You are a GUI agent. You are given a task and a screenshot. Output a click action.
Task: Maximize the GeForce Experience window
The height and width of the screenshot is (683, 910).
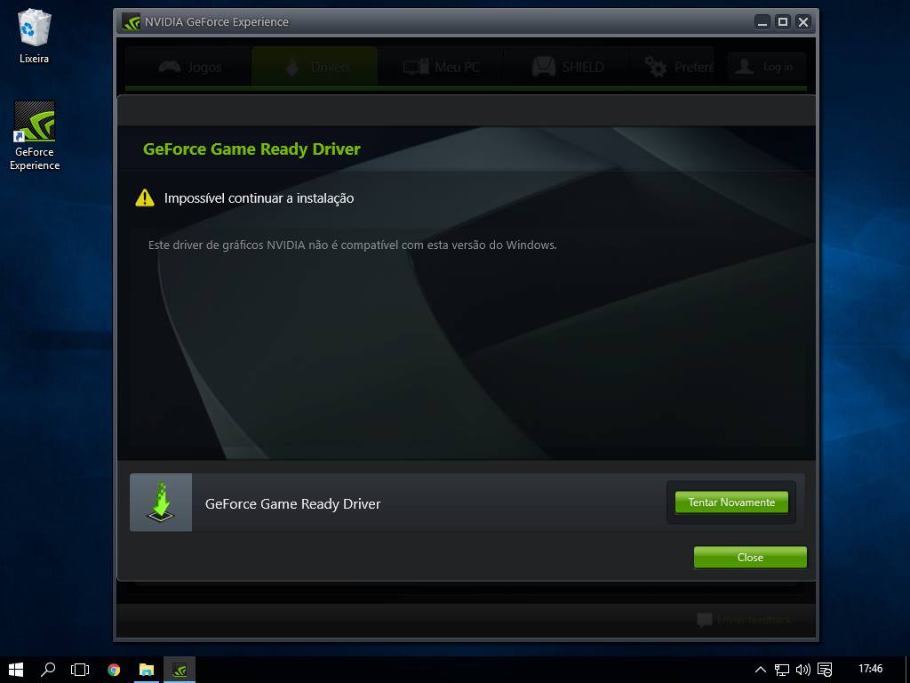[x=783, y=22]
